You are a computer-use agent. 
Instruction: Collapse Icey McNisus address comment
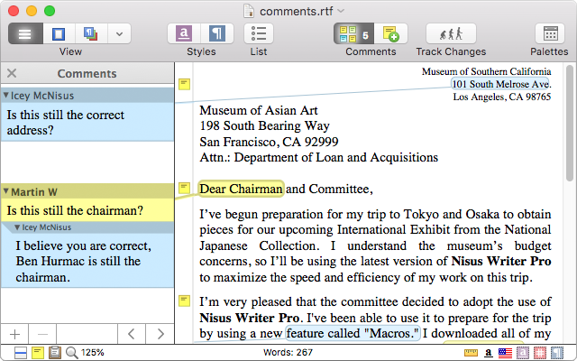pyautogui.click(x=6, y=96)
